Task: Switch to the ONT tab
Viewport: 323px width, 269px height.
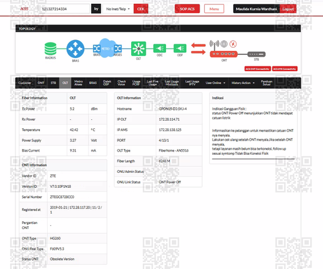Action: pos(41,83)
